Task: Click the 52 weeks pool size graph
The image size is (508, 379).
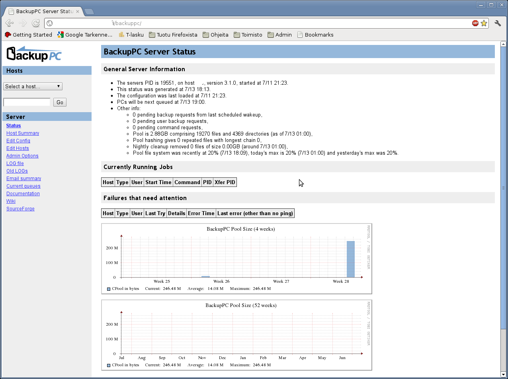Action: tap(237, 335)
